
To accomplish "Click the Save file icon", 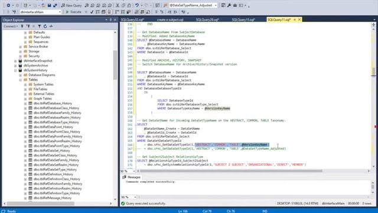I will (50, 5).
